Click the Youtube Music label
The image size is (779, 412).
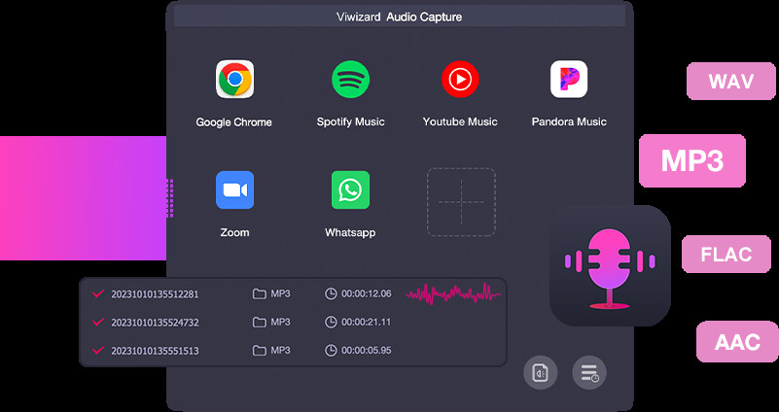(460, 121)
